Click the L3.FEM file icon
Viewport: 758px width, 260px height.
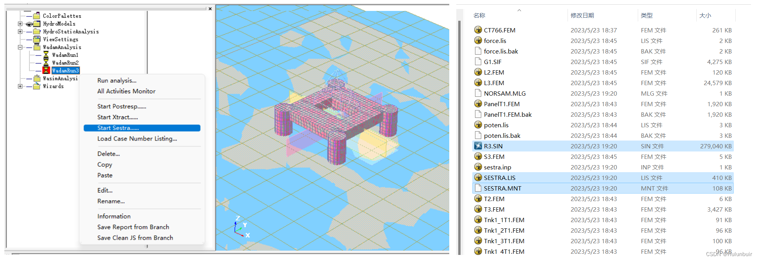(x=478, y=83)
